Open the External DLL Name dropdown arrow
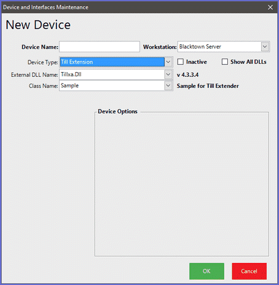The width and height of the screenshot is (279, 285). pos(168,74)
